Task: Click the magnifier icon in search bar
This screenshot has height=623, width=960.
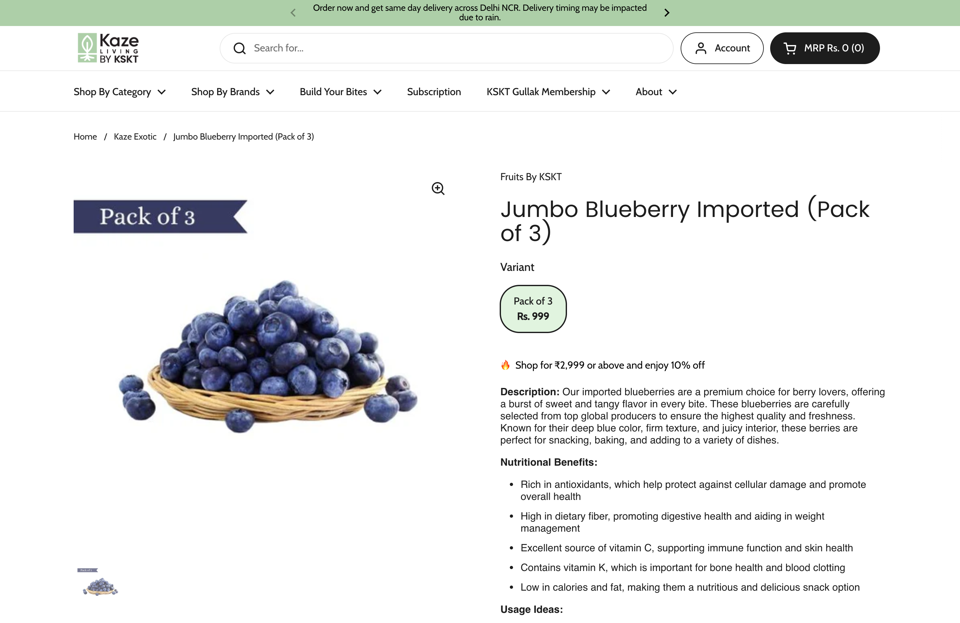Action: click(x=240, y=48)
